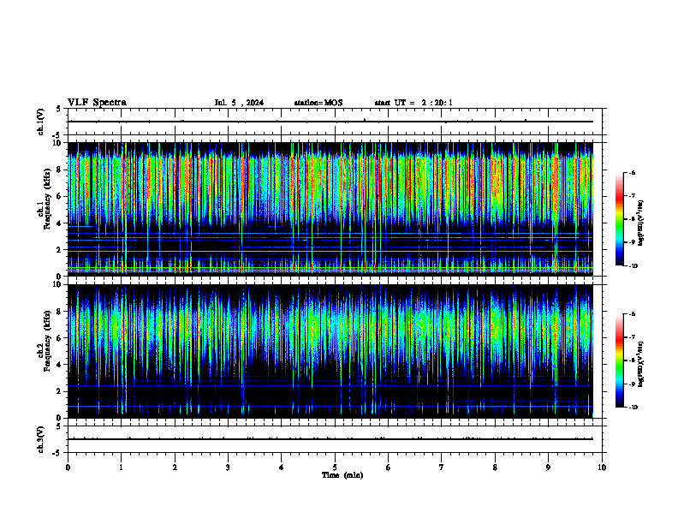Click the "-10" bottom tick of ch.2 colorbar

[x=633, y=408]
